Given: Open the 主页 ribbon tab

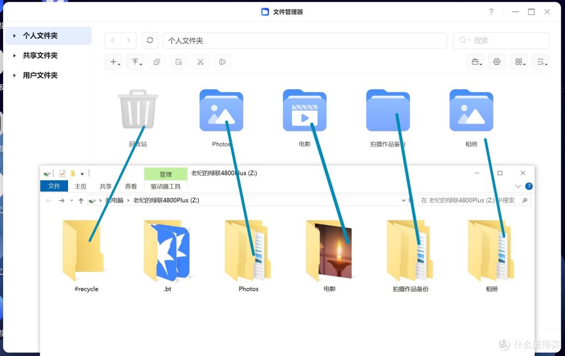Looking at the screenshot, I should pos(81,186).
